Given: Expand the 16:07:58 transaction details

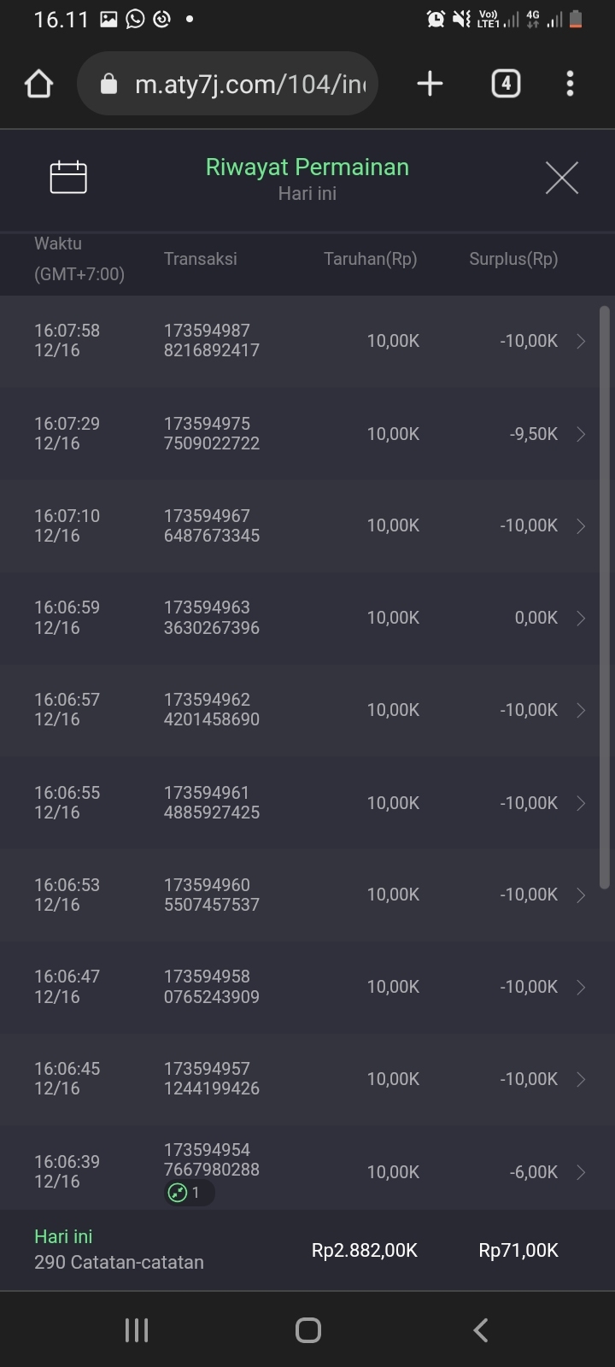Looking at the screenshot, I should pos(581,341).
